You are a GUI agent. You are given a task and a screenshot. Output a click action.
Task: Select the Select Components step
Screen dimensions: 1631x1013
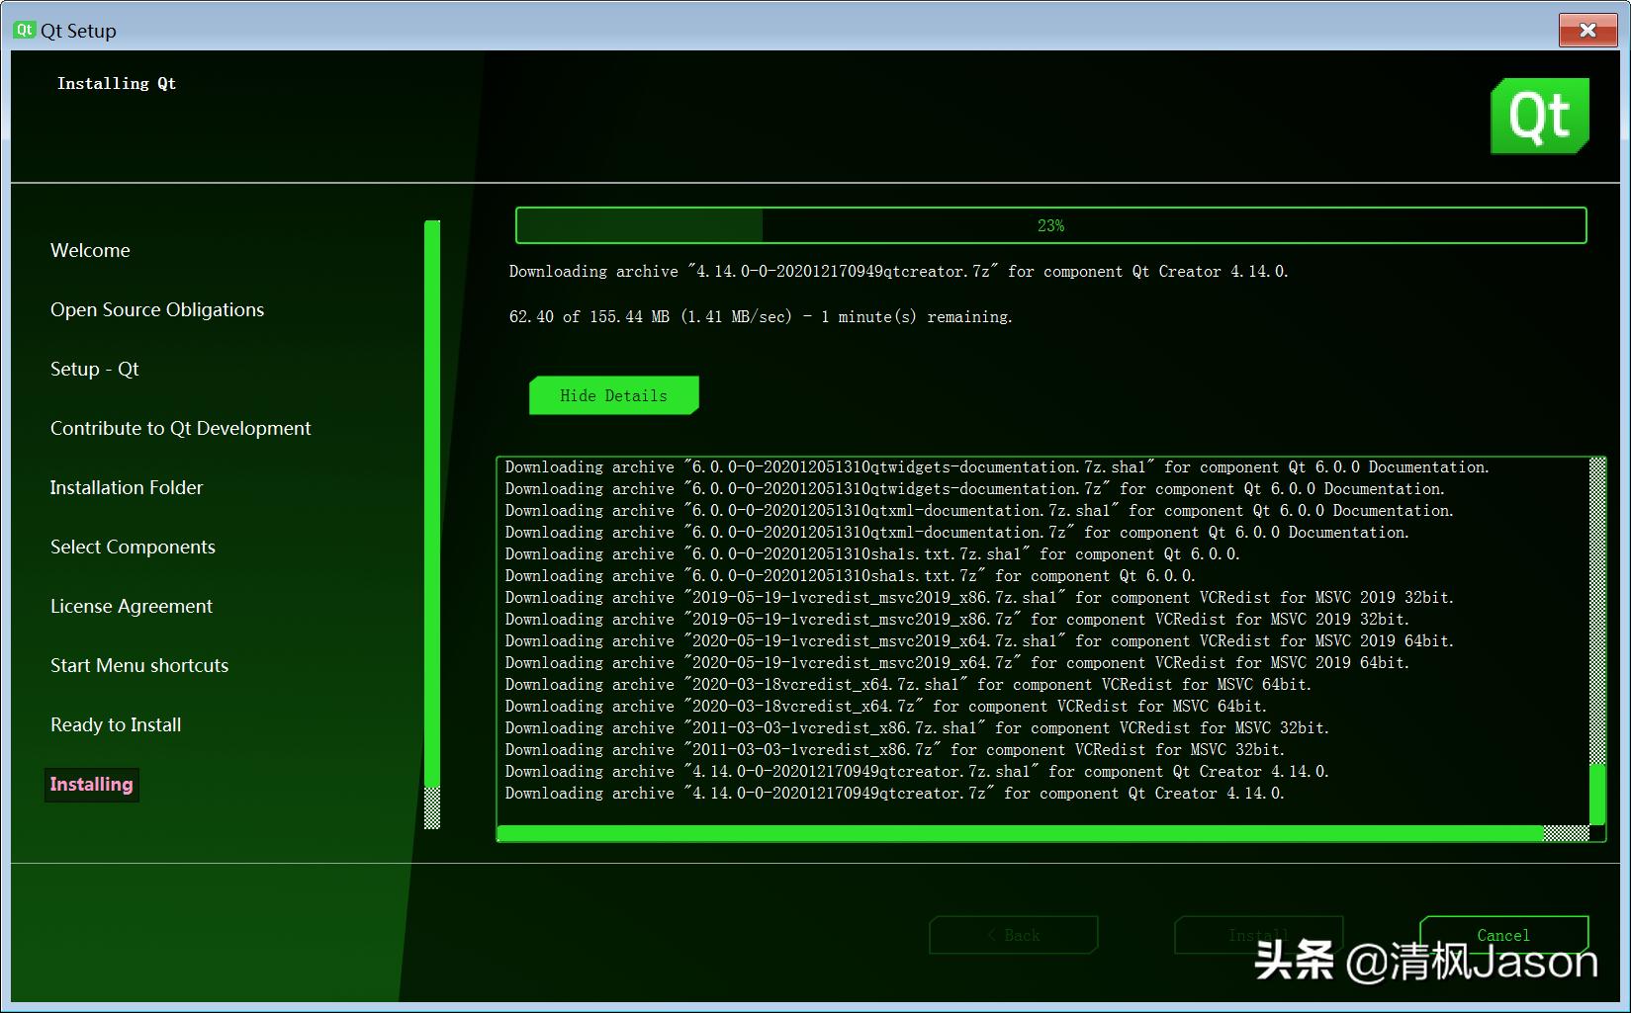coord(133,547)
